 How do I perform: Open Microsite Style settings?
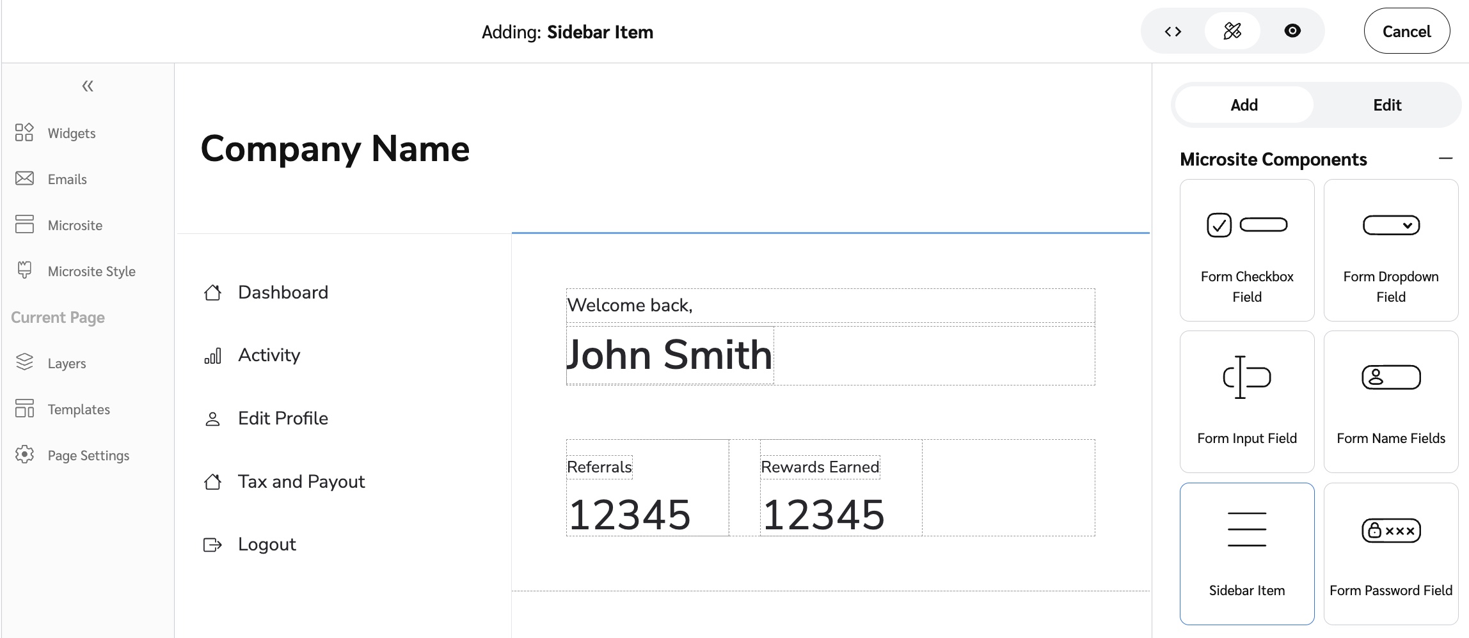click(x=91, y=271)
